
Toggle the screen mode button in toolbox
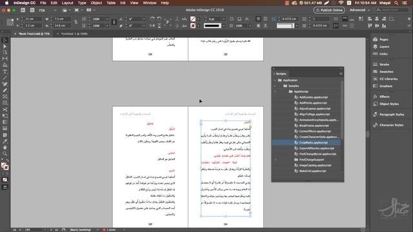pyautogui.click(x=5, y=188)
